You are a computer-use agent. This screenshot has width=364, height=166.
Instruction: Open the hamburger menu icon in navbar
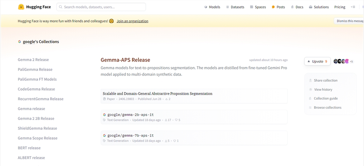353,7
